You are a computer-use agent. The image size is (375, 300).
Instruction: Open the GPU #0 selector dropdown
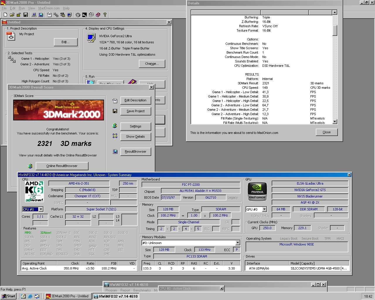(x=265, y=209)
